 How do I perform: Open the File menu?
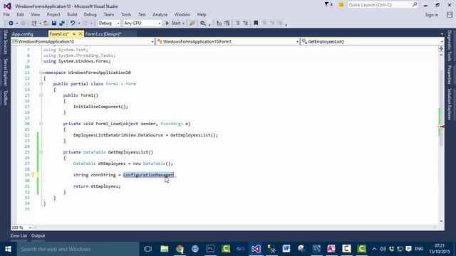click(x=6, y=14)
